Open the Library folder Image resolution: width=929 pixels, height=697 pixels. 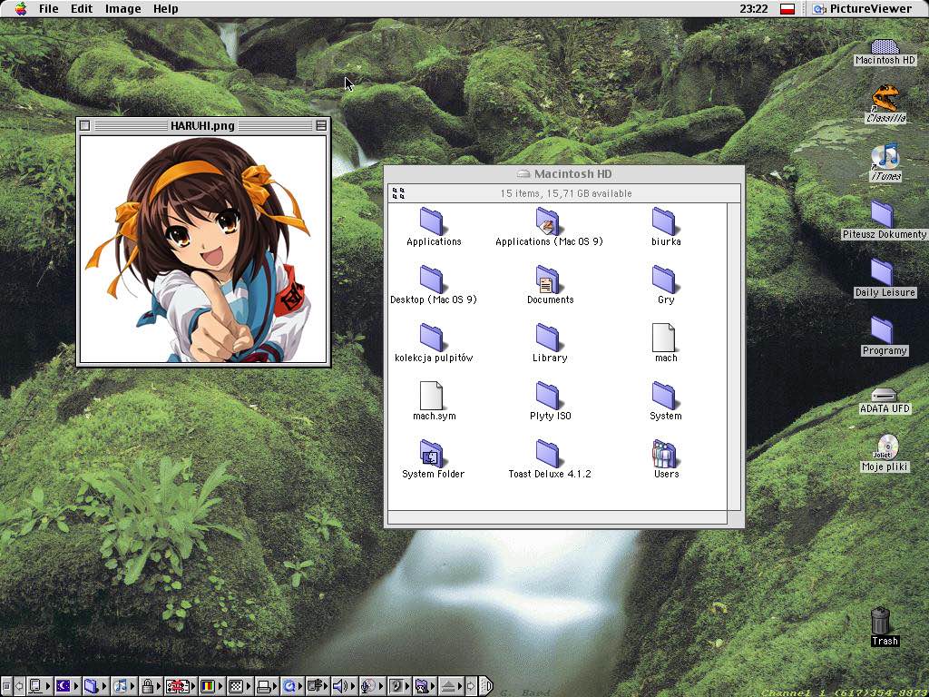(549, 342)
